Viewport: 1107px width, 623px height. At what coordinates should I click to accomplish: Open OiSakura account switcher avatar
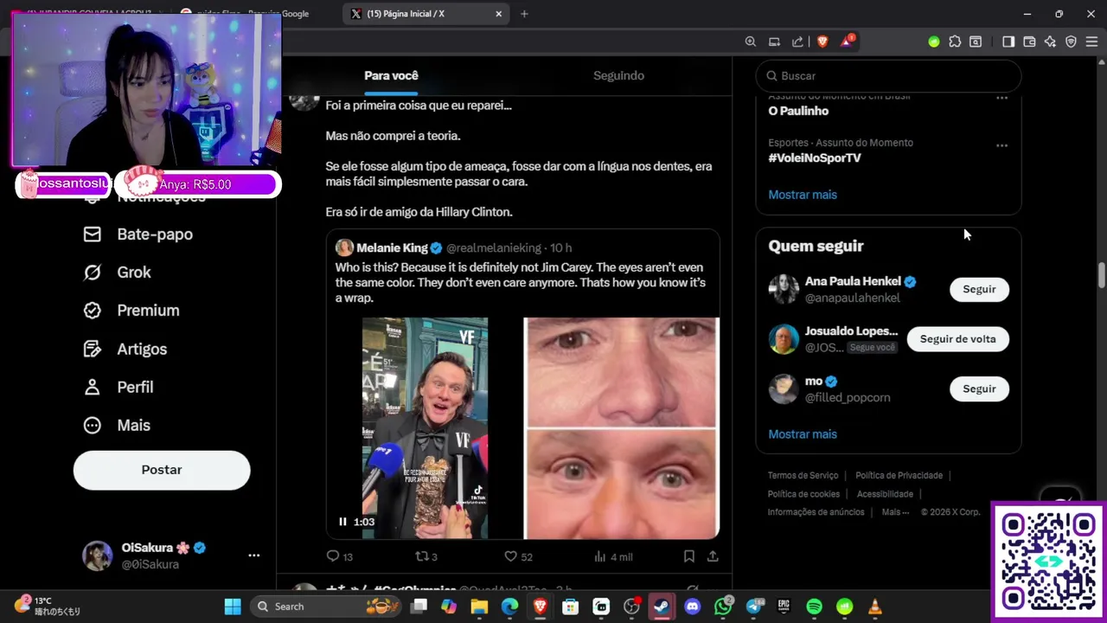(97, 556)
